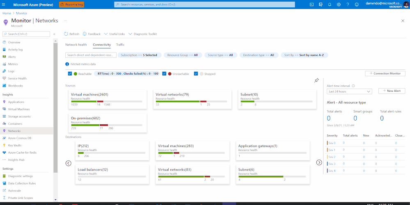Screen dimensions: 410x205
Task: Collapse sidebar with double chevron
Action: click(x=54, y=34)
